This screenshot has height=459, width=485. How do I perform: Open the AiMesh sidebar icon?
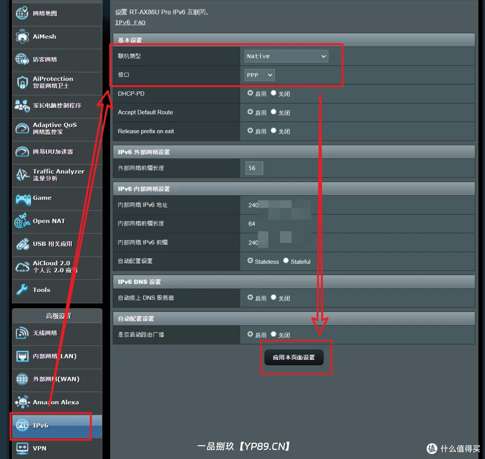[x=22, y=37]
